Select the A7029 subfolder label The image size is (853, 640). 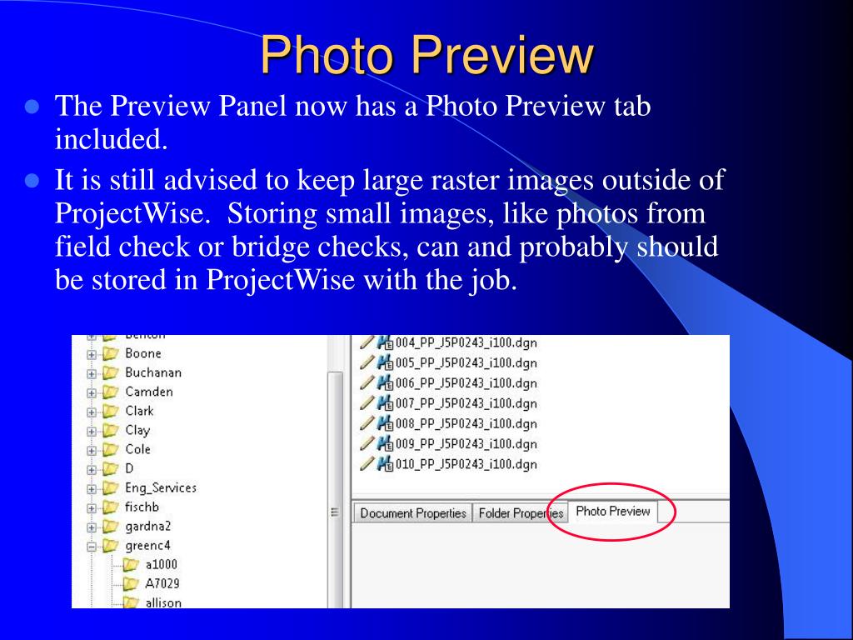click(162, 584)
